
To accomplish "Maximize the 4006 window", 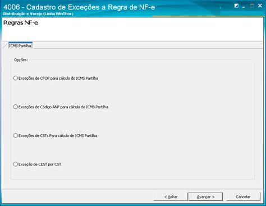I will click(x=252, y=6).
